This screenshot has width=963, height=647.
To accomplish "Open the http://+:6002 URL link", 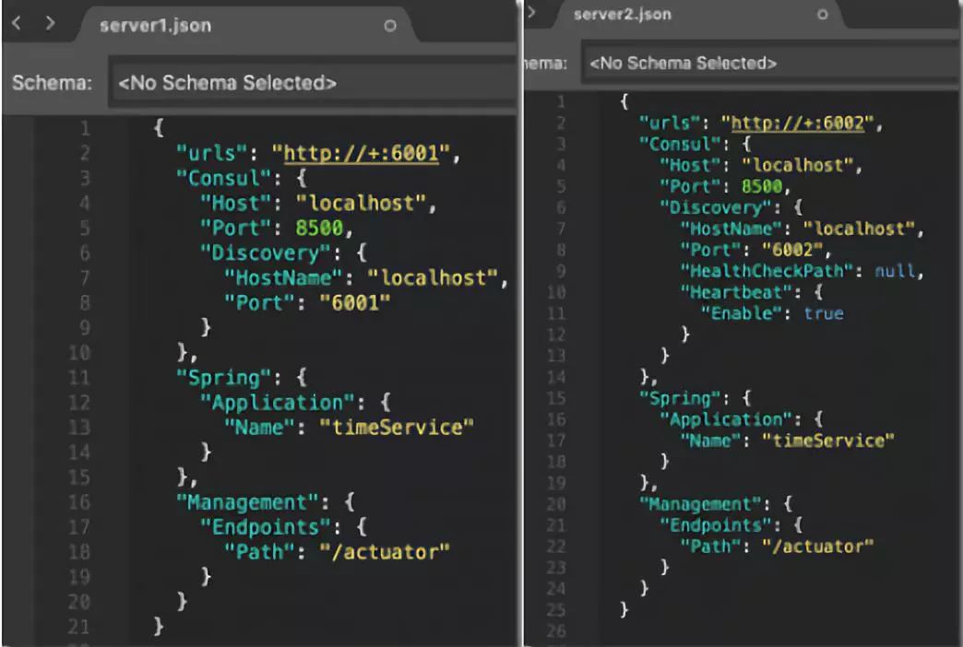I will [x=794, y=123].
